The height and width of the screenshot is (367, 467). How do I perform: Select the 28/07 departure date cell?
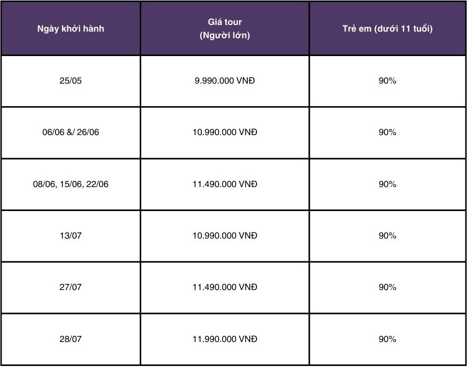[x=70, y=339]
